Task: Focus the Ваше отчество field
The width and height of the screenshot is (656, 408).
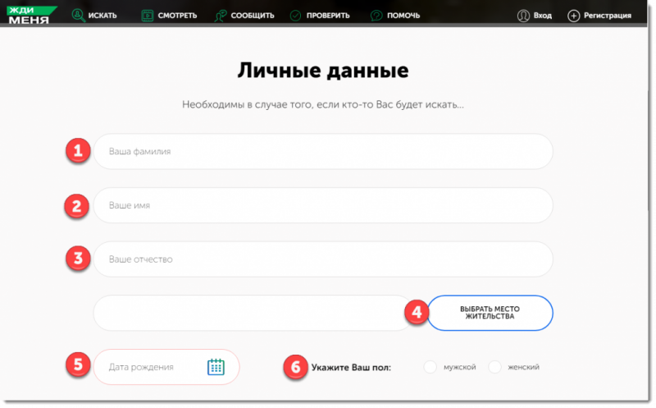Action: coord(323,259)
